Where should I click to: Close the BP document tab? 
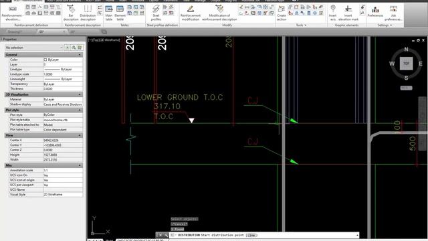click(64, 31)
